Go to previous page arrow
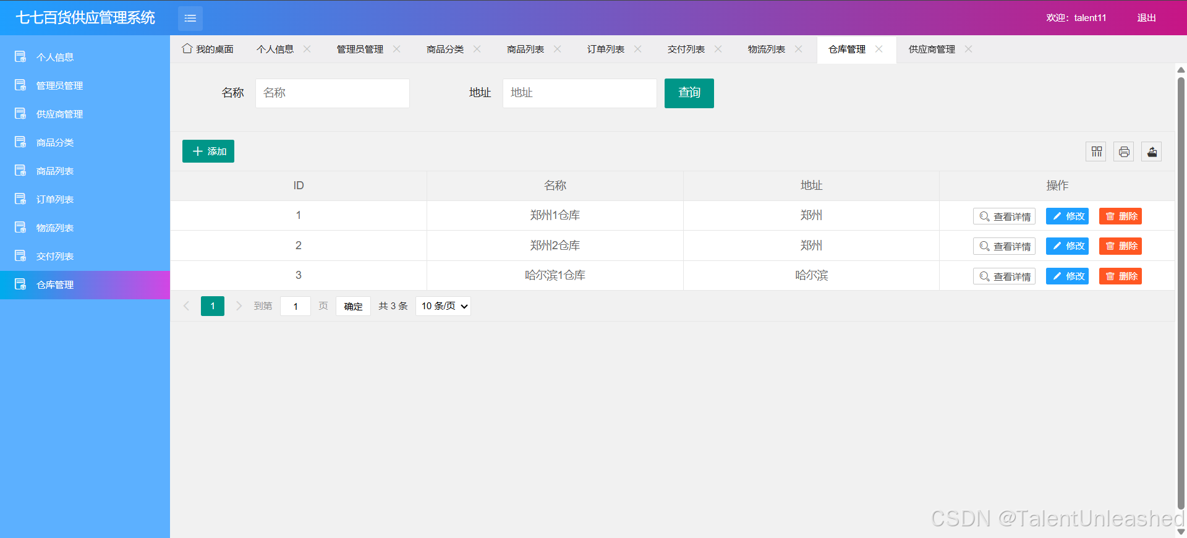 pos(186,306)
